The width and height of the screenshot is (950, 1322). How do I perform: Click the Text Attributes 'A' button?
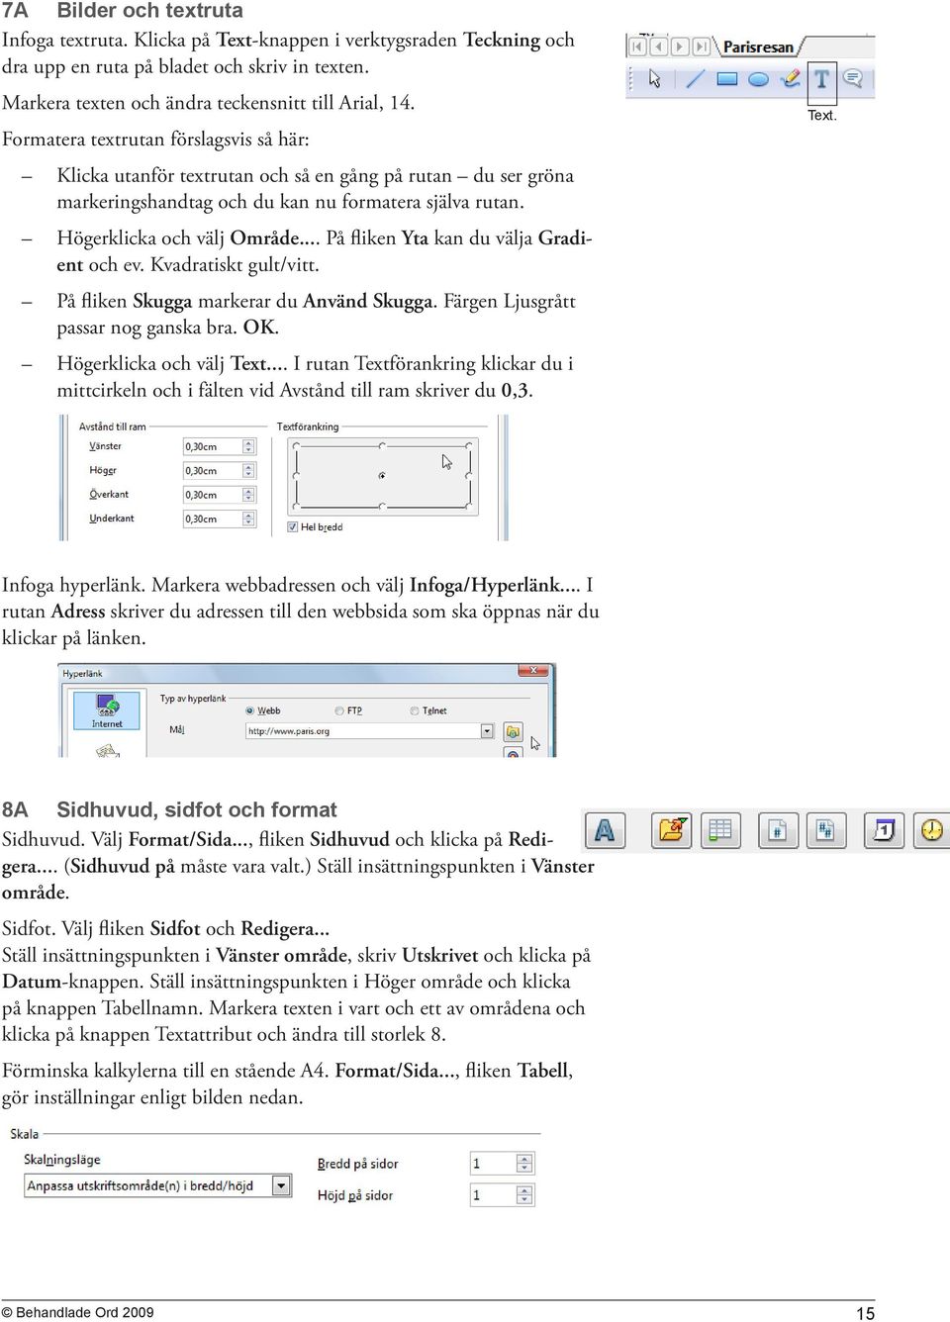coord(605,830)
